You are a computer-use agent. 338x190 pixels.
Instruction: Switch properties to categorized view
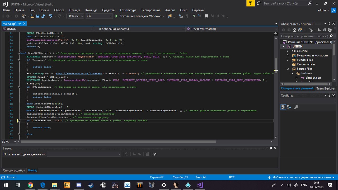pos(283,107)
